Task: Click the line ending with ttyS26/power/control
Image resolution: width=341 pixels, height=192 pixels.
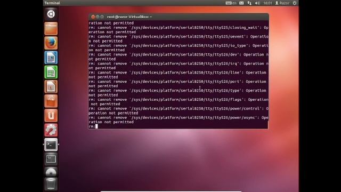Action: (x=178, y=109)
